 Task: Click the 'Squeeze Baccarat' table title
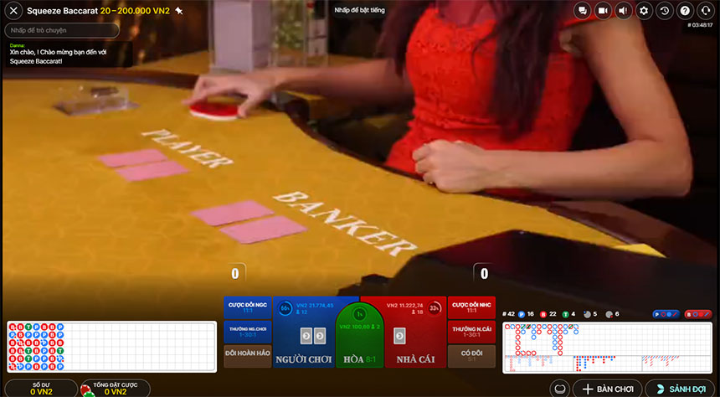click(x=63, y=11)
